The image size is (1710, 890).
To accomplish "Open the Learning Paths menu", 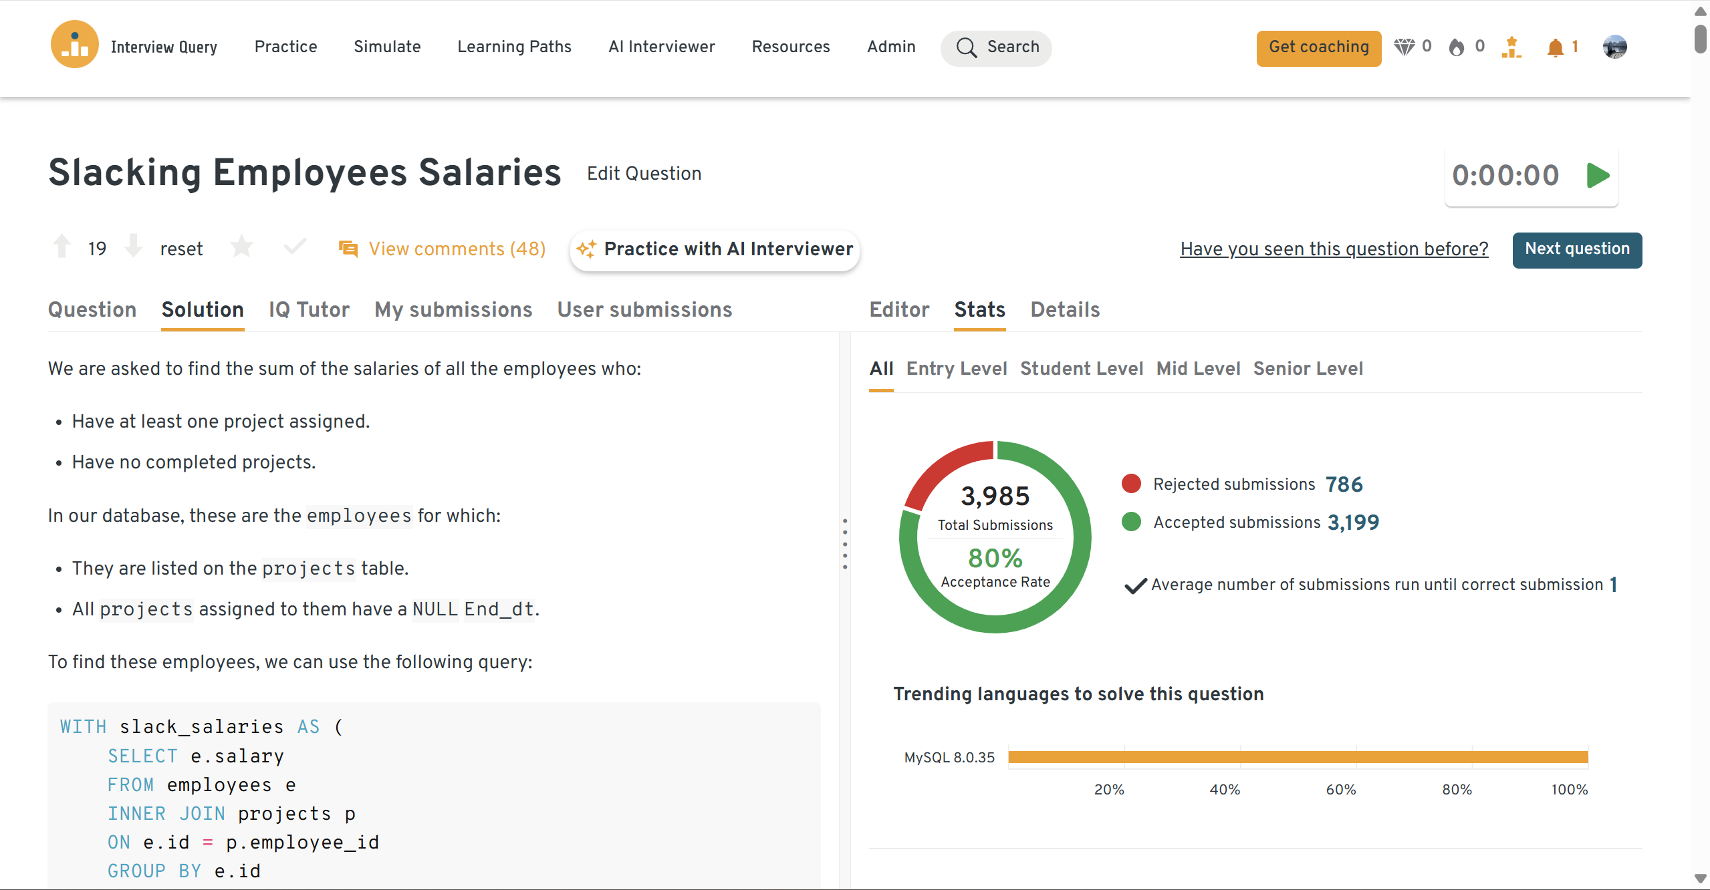I will pos(514,47).
